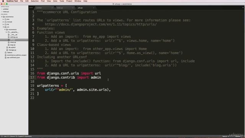The image size is (245, 138).
Task: Click 'django.conf.urls' on line 16
Action: click(63, 73)
